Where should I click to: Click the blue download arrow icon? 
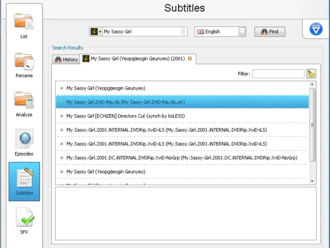pos(316,29)
